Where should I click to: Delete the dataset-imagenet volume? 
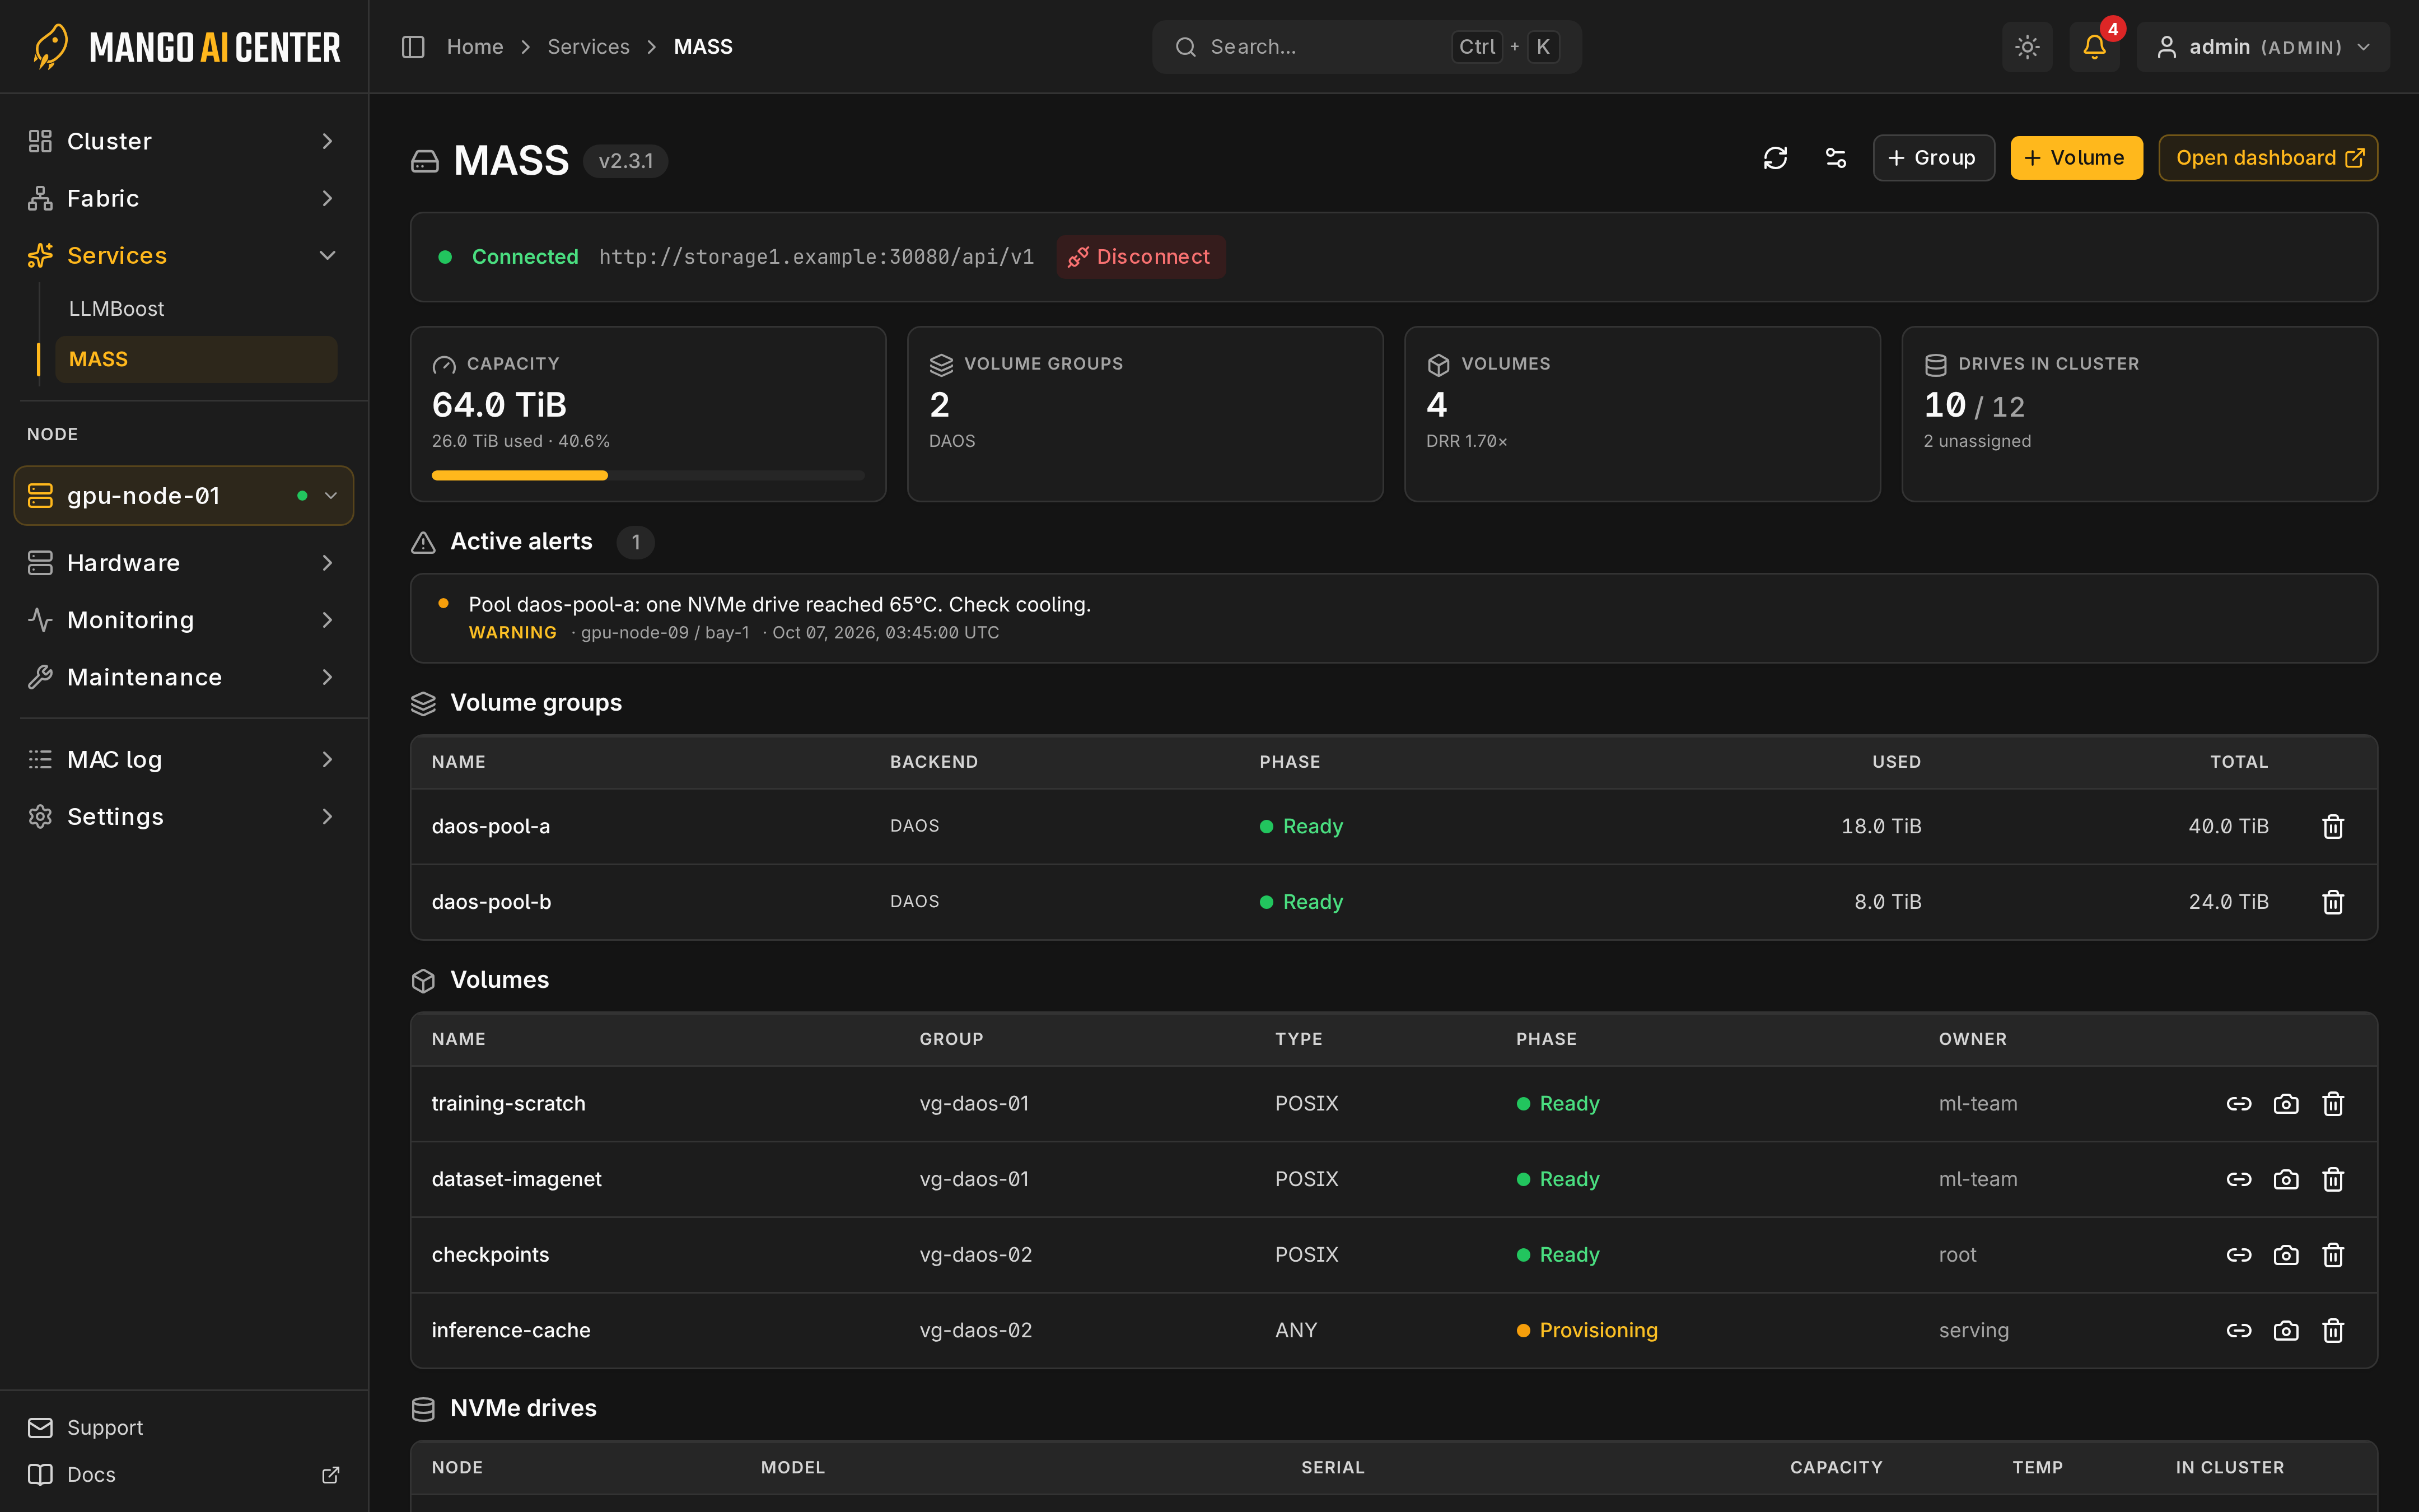[2333, 1179]
